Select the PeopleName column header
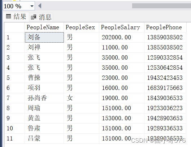 44,27
